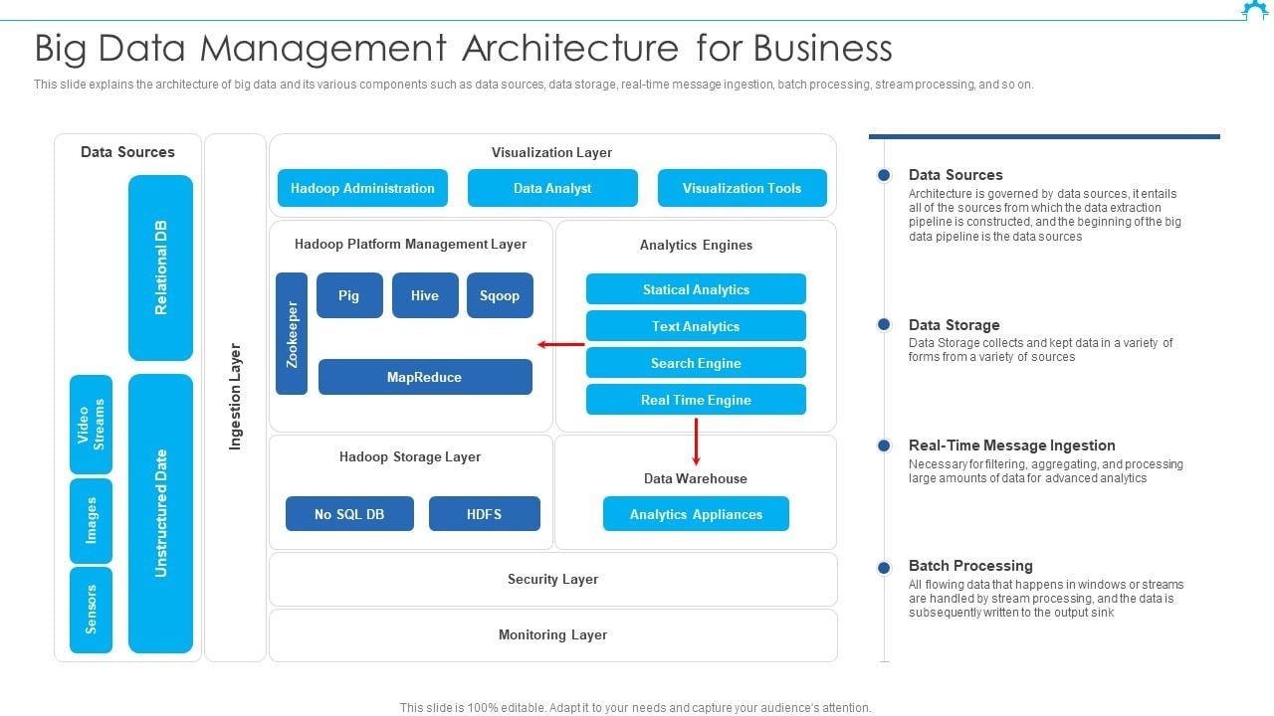The image size is (1274, 716).
Task: Click the bullet dot beside Data Storage
Action: click(x=884, y=325)
